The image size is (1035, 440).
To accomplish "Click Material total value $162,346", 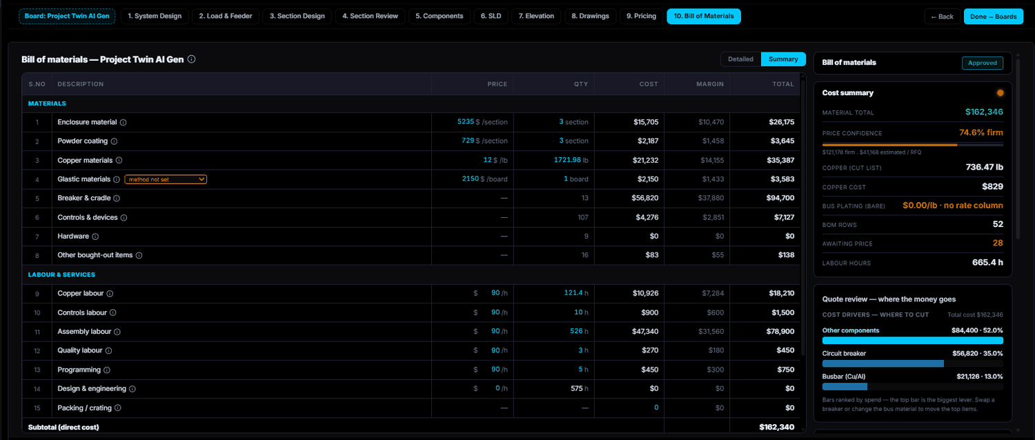I will pos(985,112).
